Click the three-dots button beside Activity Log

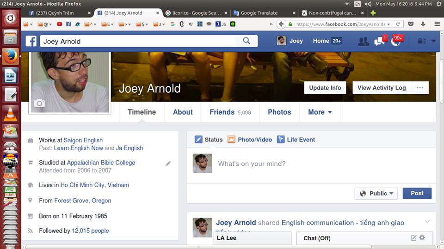[420, 88]
